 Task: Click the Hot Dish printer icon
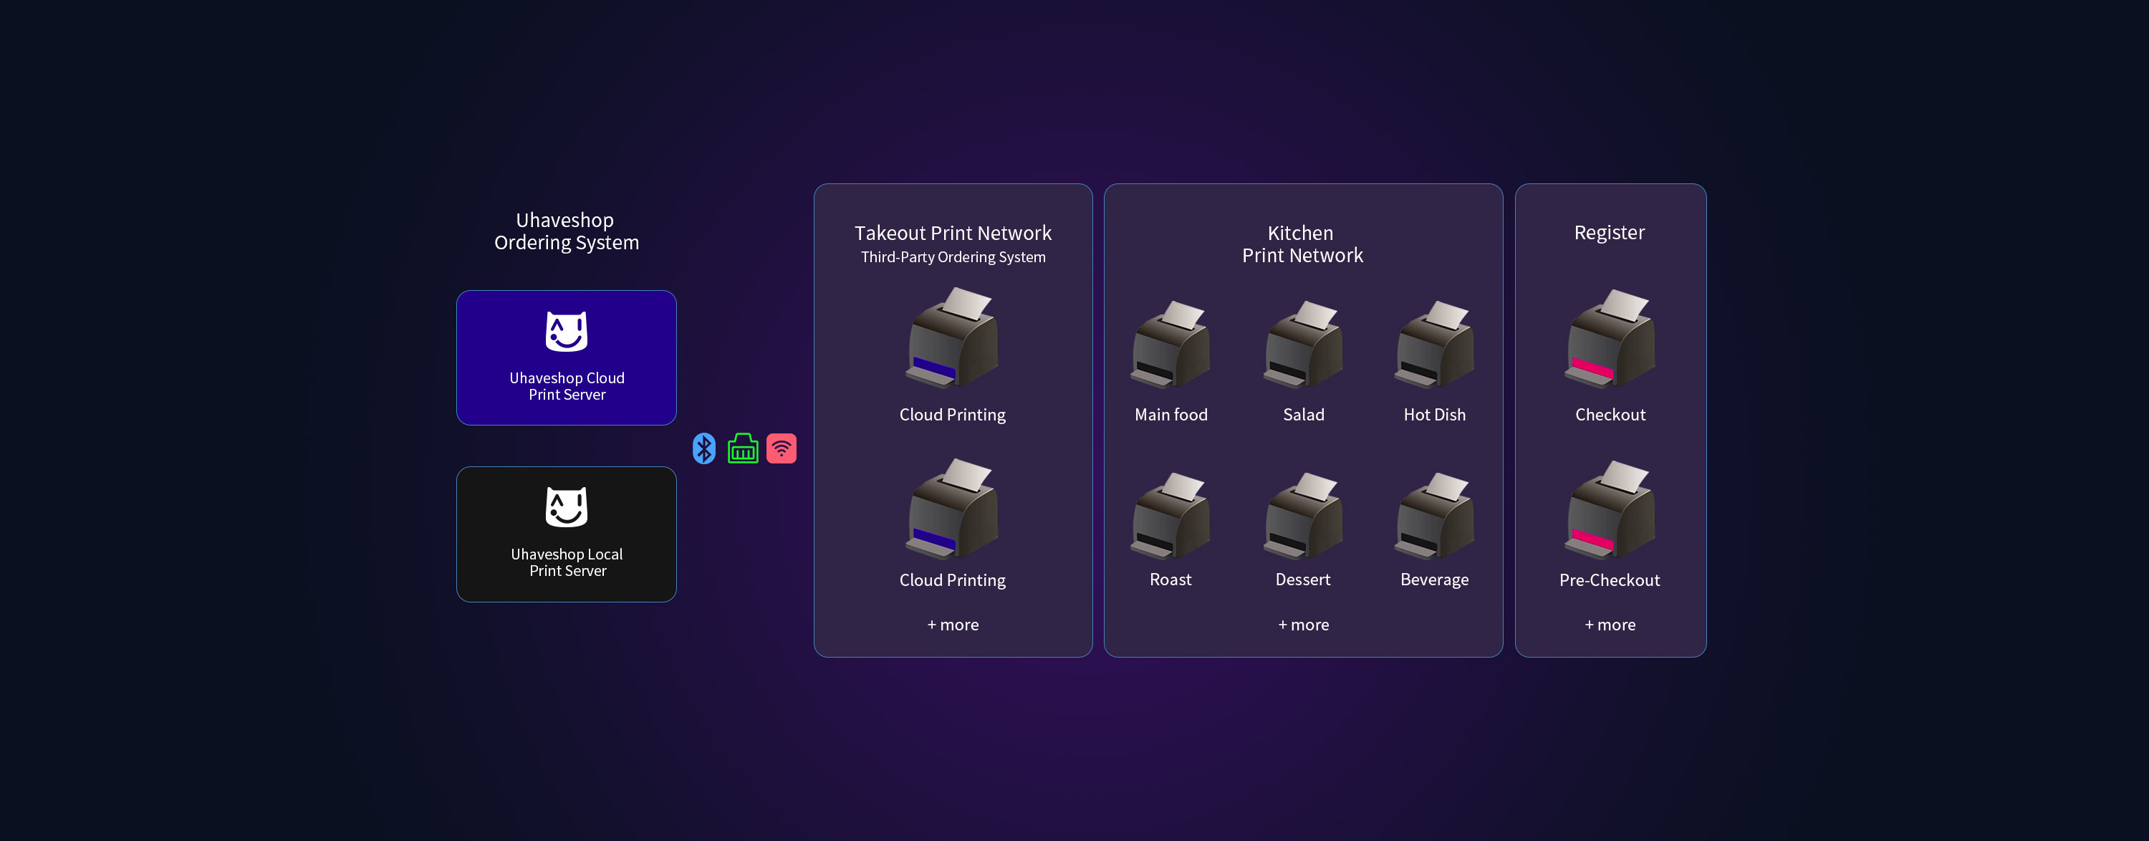(1434, 345)
